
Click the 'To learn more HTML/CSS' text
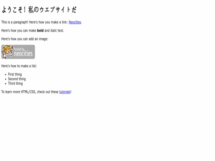pyautogui.click(x=19, y=92)
